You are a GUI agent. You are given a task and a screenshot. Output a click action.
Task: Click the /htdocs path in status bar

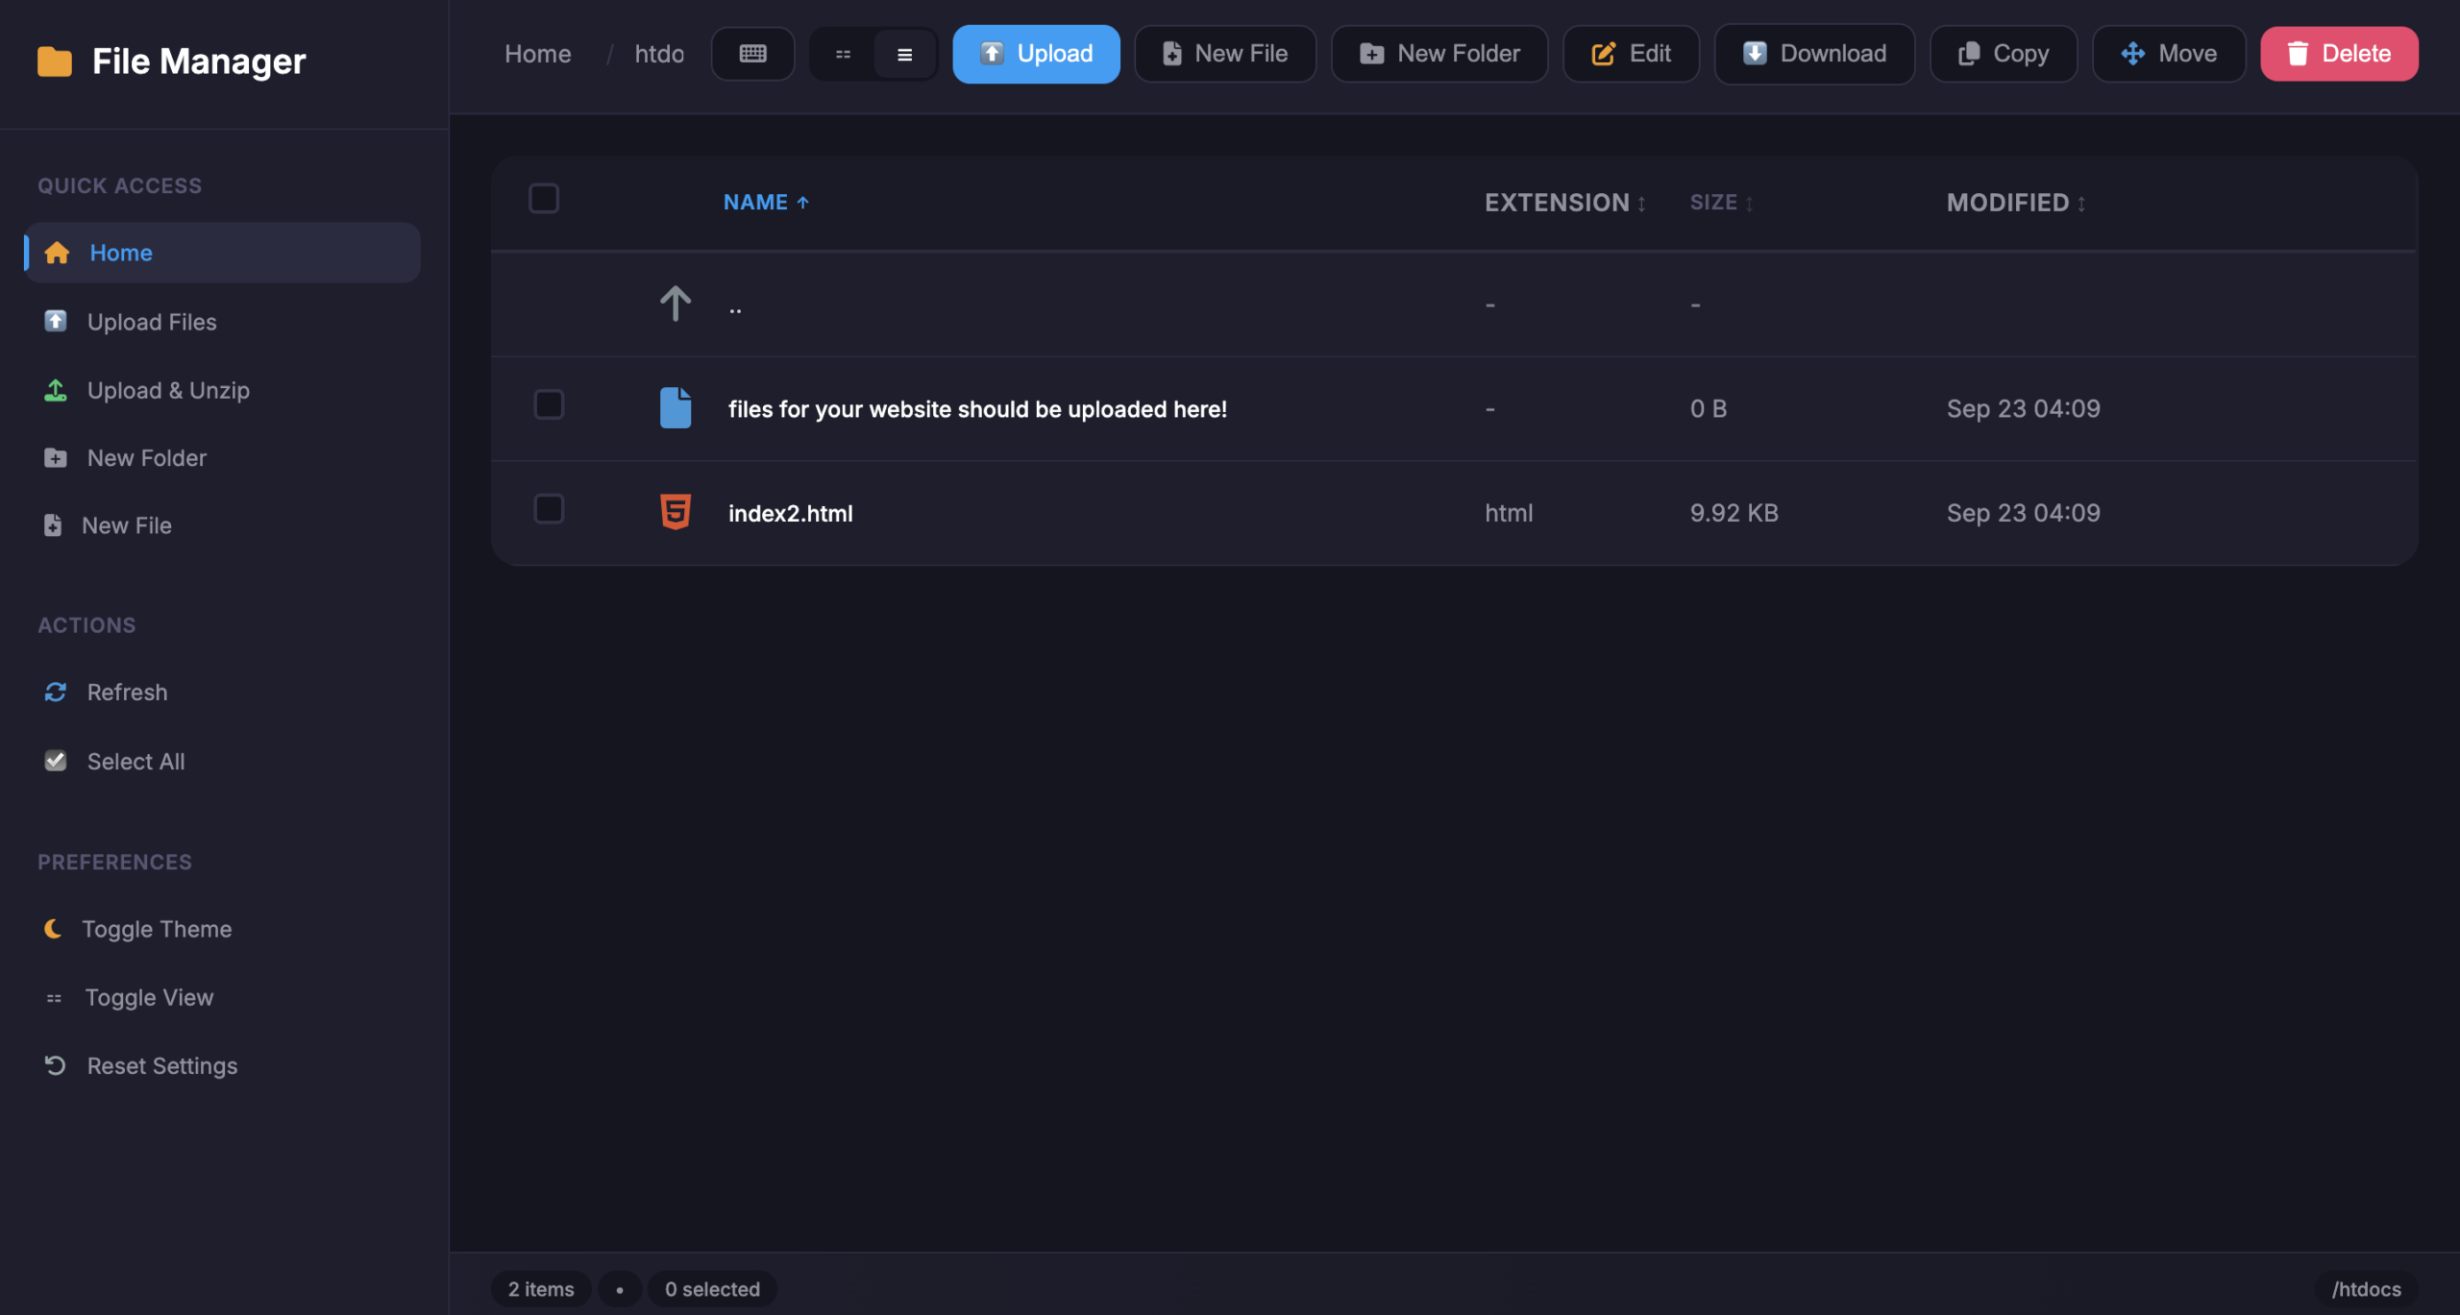click(2366, 1289)
